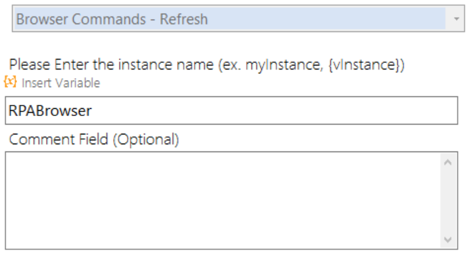
Task: Click the down chevron in comment scrollbar
Action: (448, 239)
